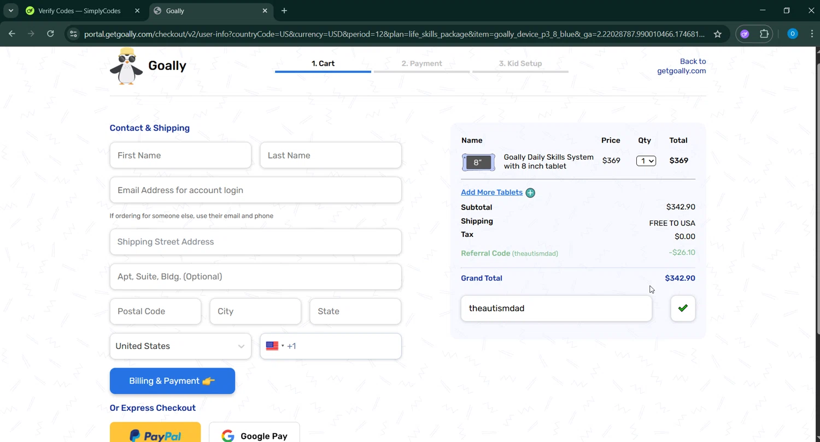The width and height of the screenshot is (820, 442).
Task: Click the Referral Code (theautismdad) label
Action: pyautogui.click(x=509, y=253)
